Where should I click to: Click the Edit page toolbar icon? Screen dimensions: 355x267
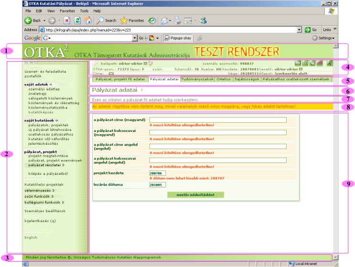(188, 21)
